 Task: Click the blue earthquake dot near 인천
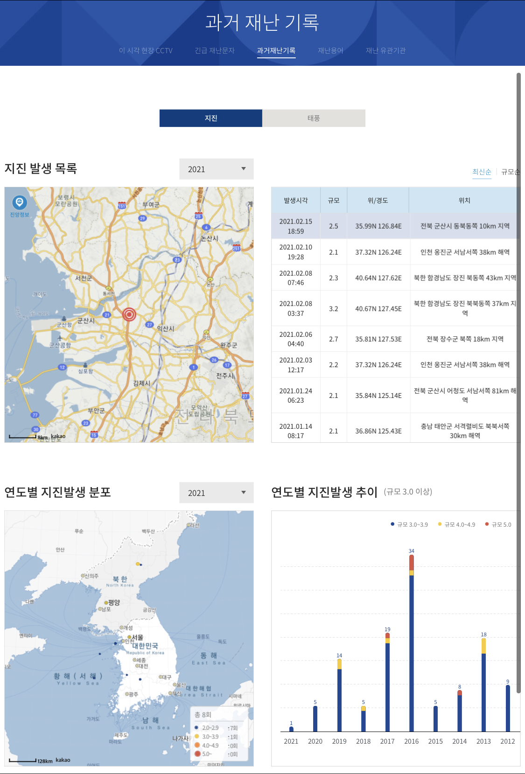[x=115, y=643]
